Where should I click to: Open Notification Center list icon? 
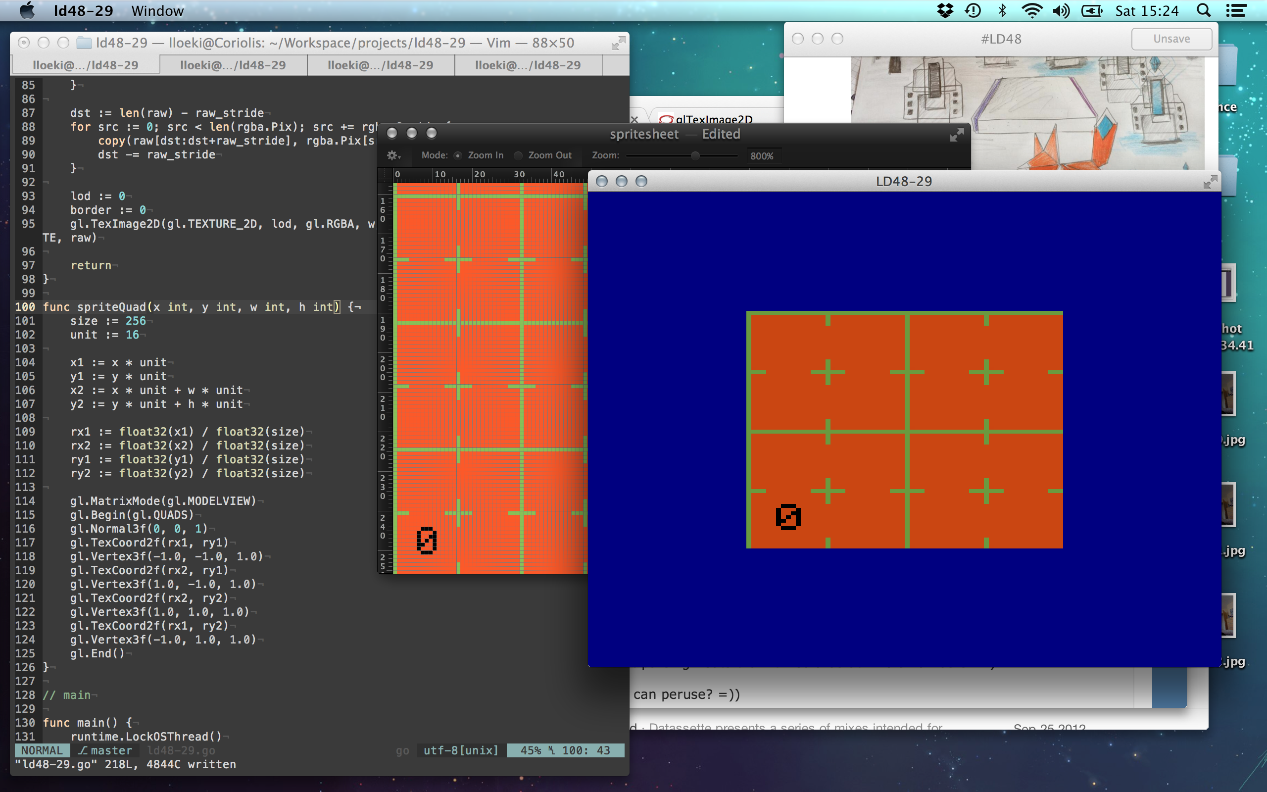pyautogui.click(x=1236, y=11)
